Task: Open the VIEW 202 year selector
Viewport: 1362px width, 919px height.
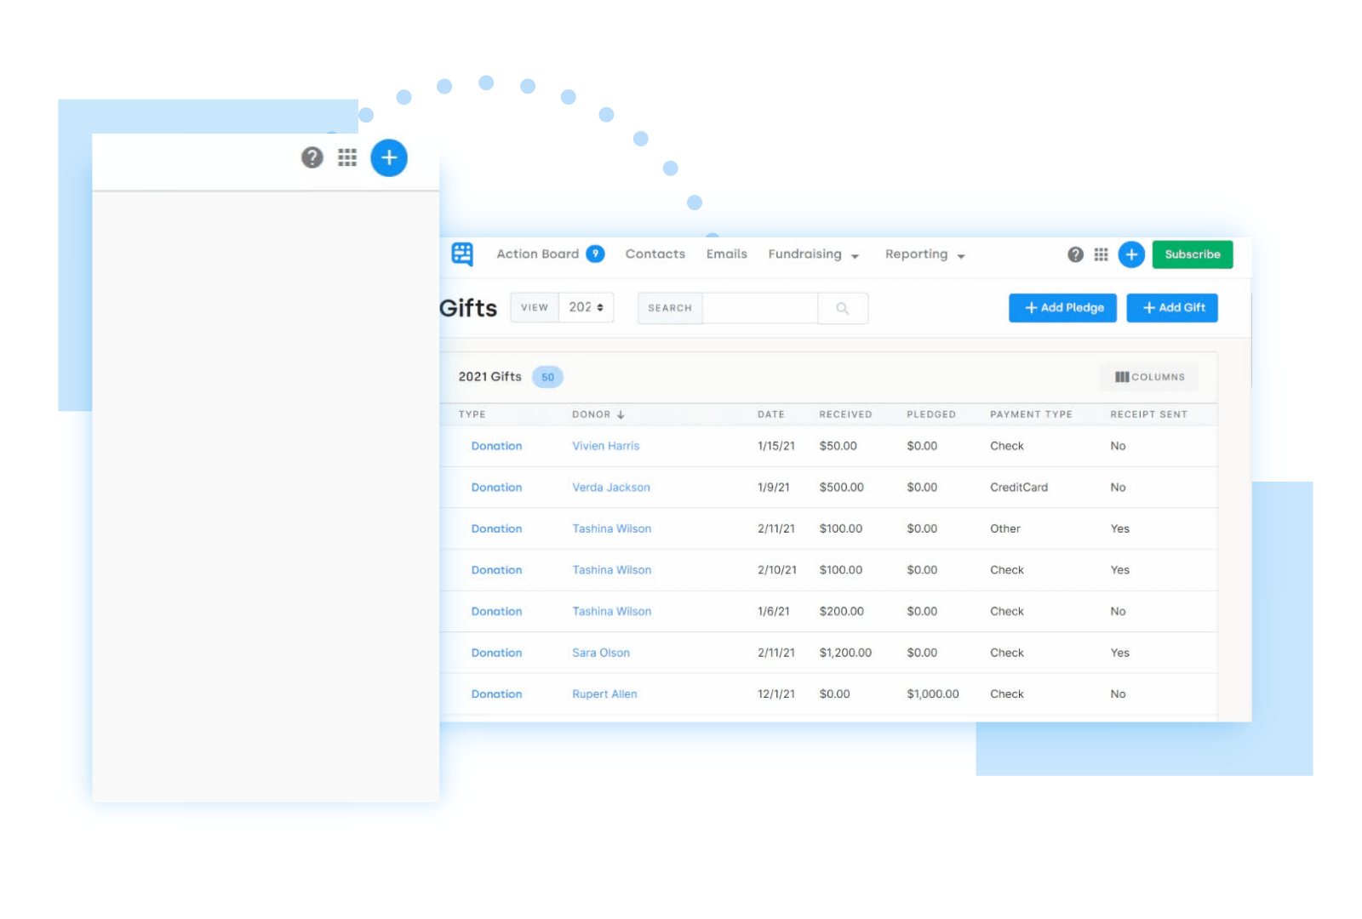Action: click(x=586, y=307)
